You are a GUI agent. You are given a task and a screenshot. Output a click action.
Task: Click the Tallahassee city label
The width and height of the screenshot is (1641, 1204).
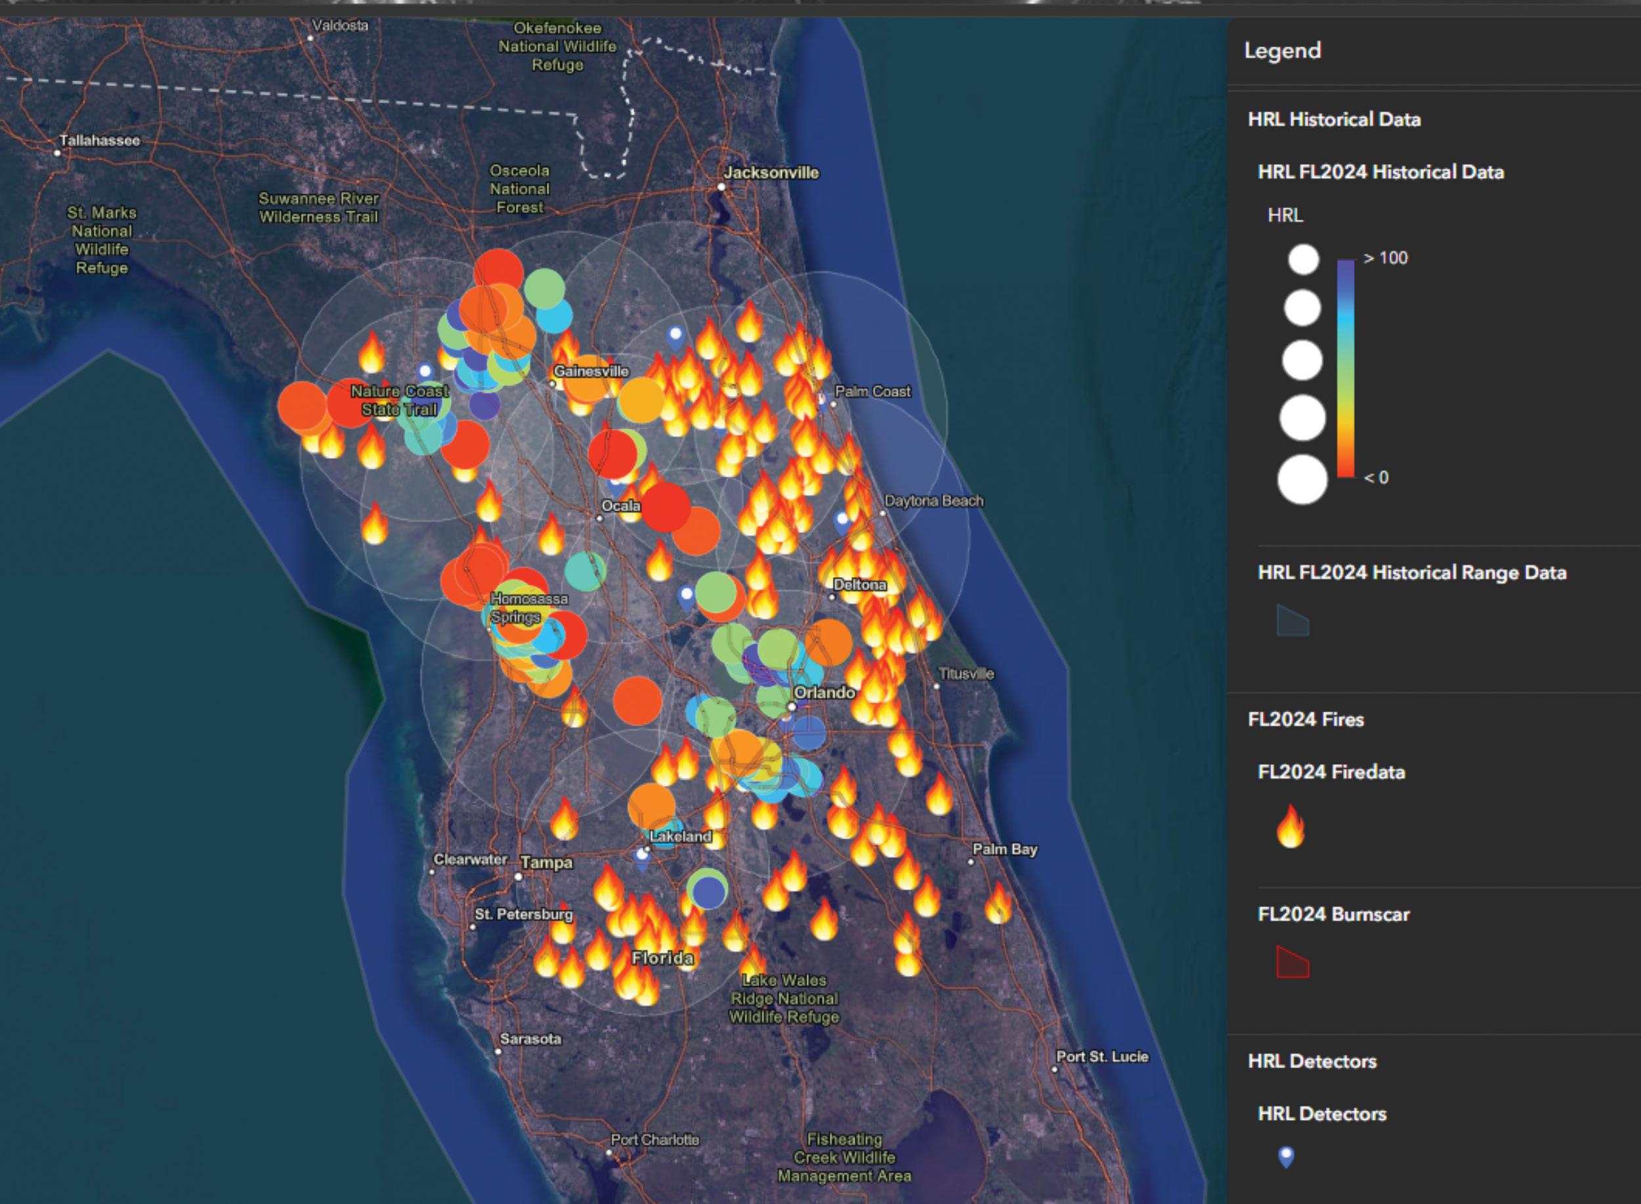pos(99,140)
